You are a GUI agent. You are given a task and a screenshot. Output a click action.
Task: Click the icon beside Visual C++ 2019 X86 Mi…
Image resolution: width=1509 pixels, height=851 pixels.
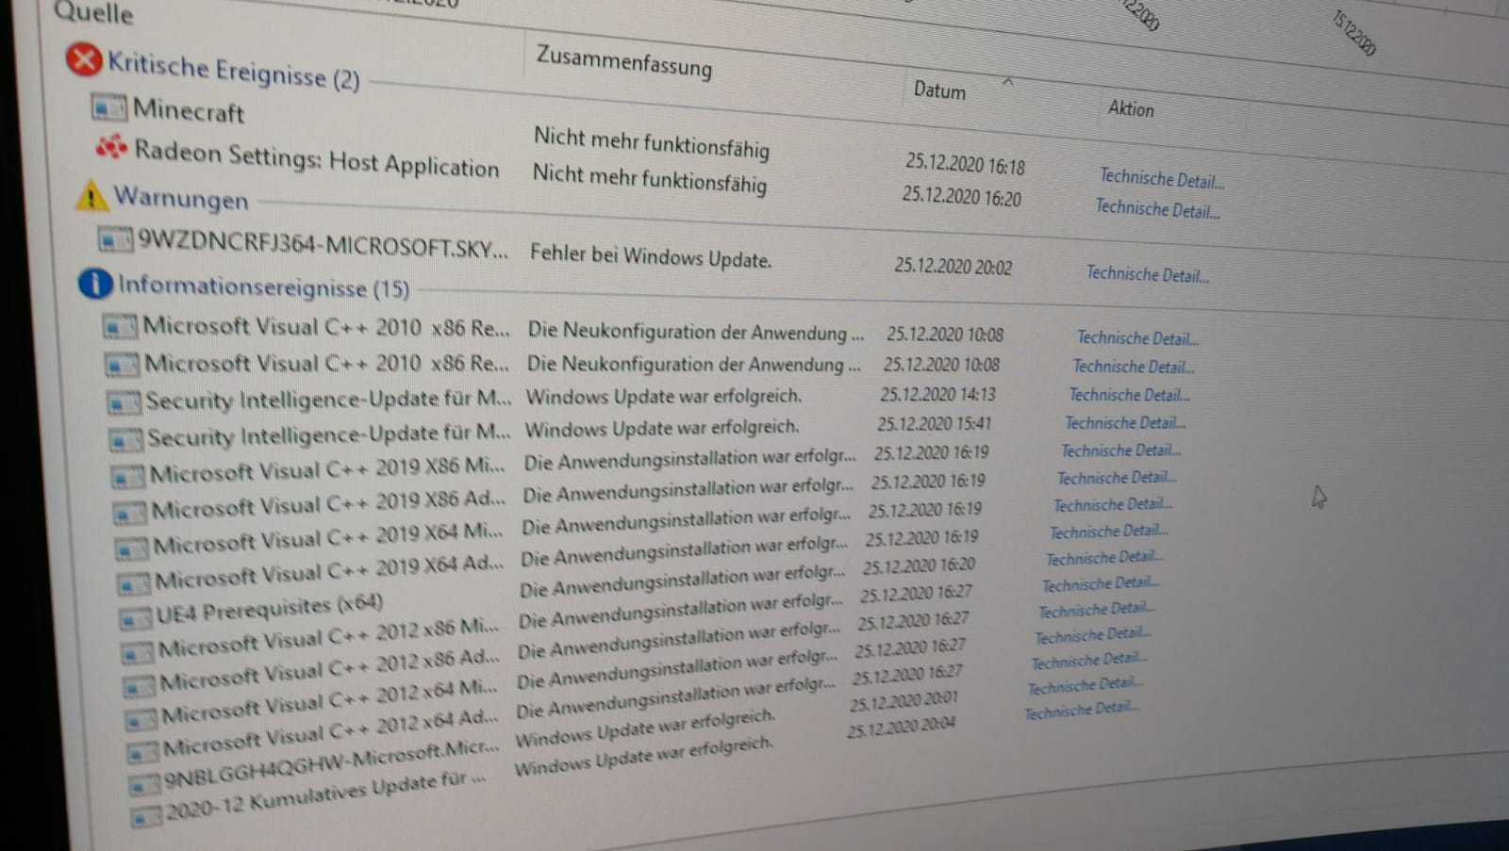128,477
